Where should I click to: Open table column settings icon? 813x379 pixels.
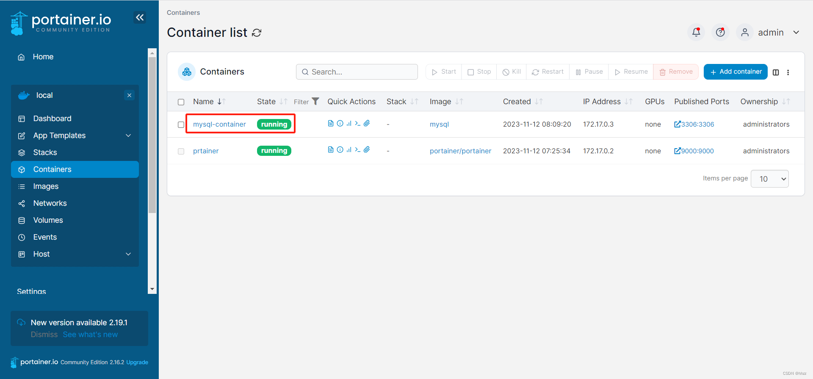tap(776, 72)
